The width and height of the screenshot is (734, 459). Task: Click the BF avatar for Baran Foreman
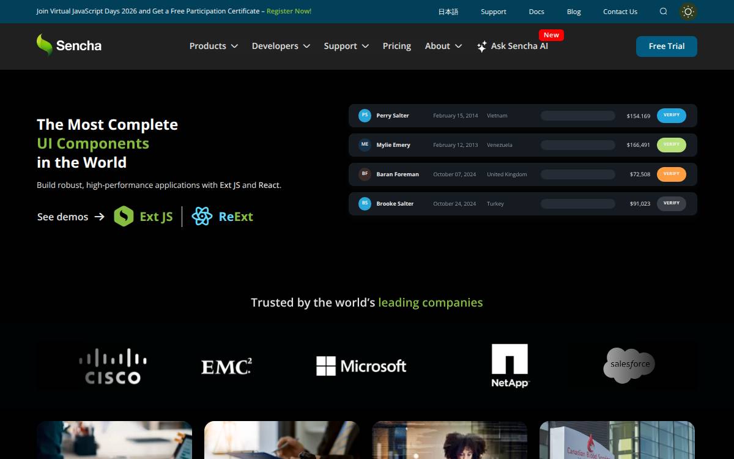tap(365, 174)
